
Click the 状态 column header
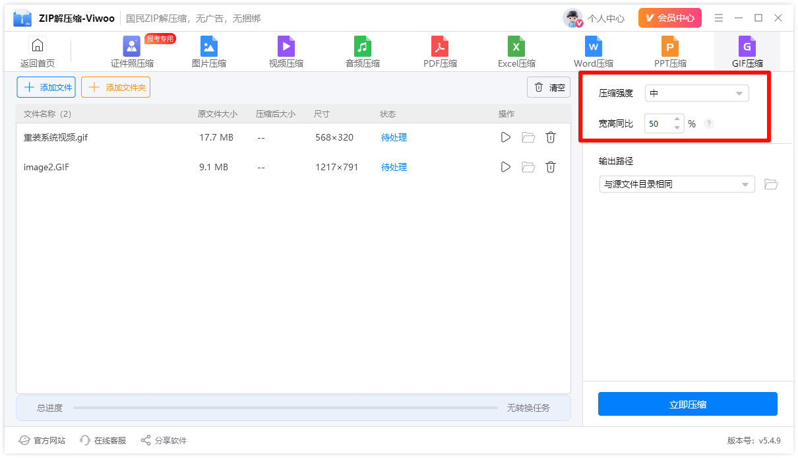pyautogui.click(x=388, y=114)
